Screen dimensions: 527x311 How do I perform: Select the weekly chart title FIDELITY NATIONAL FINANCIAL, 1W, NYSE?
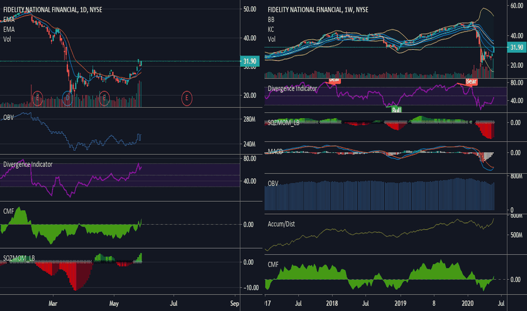point(318,10)
